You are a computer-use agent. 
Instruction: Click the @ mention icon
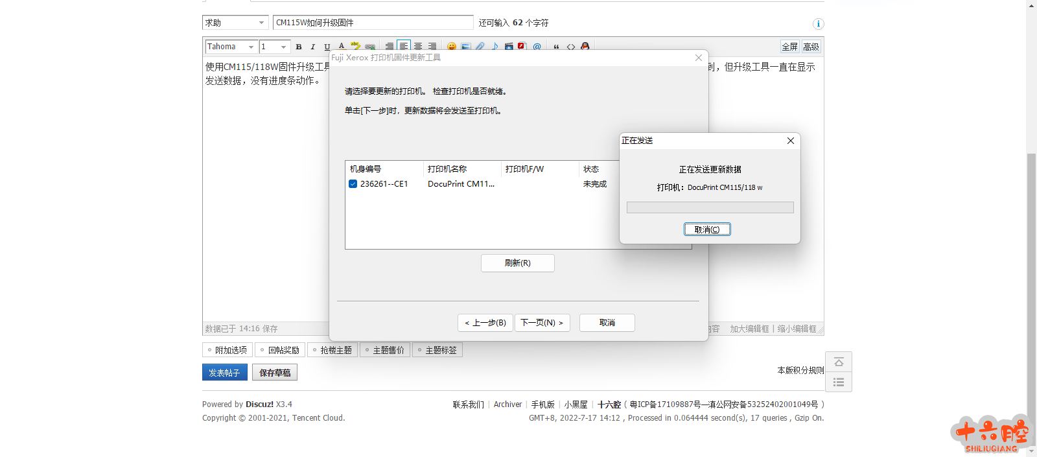tap(537, 47)
